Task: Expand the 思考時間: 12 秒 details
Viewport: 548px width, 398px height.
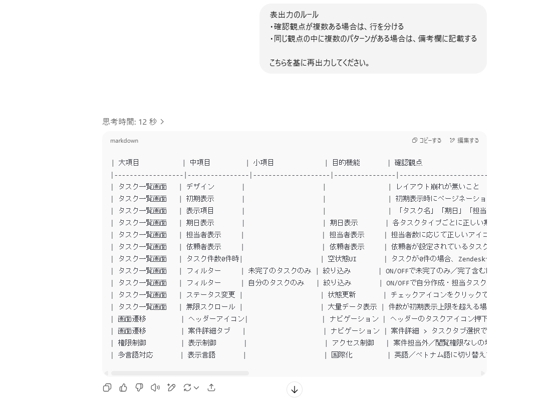Action: pyautogui.click(x=133, y=122)
